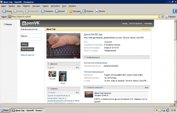This screenshot has width=177, height=113.
Task: Click the scrollbar down arrow button
Action: click(x=175, y=102)
